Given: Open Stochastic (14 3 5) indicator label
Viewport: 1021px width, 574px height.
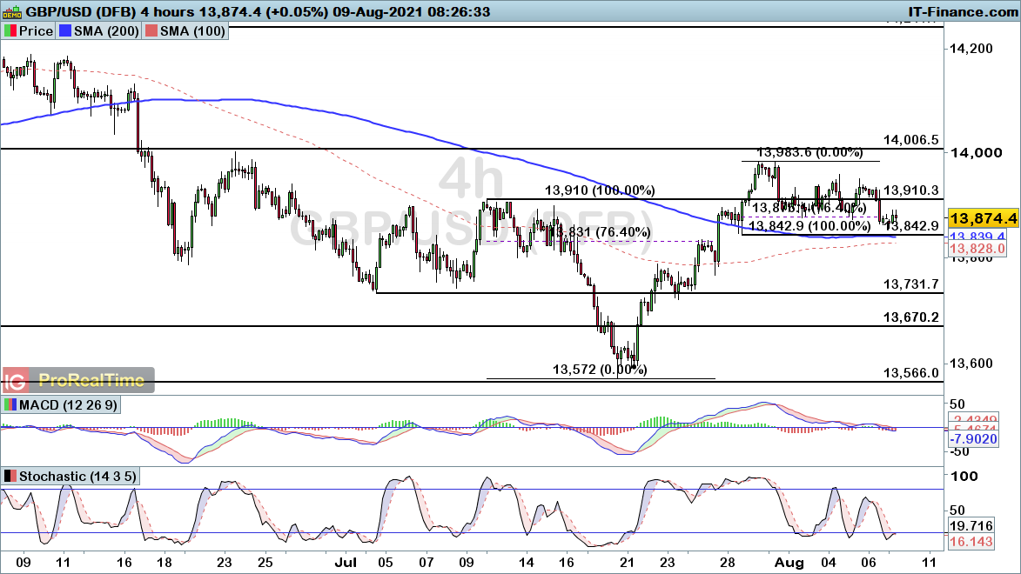Looking at the screenshot, I should [x=77, y=477].
